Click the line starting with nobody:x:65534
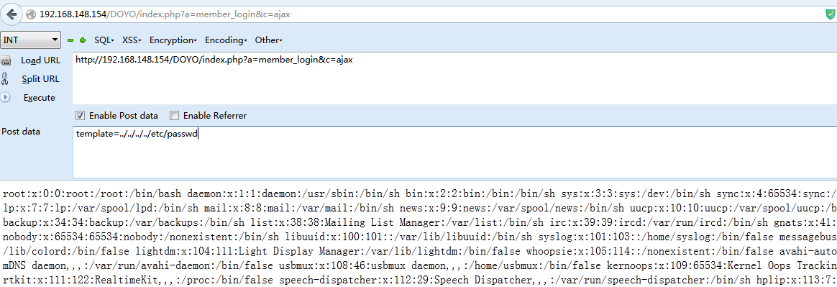Image resolution: width=837 pixels, height=287 pixels. (x=418, y=236)
